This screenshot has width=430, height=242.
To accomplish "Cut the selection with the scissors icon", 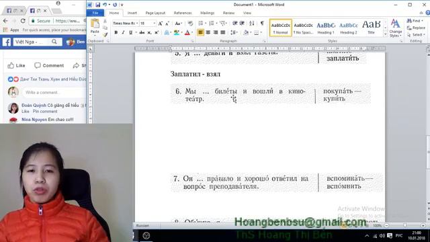I will 105,22.
